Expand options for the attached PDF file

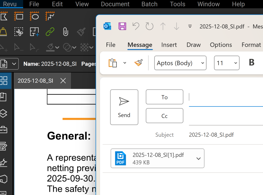click(x=199, y=158)
